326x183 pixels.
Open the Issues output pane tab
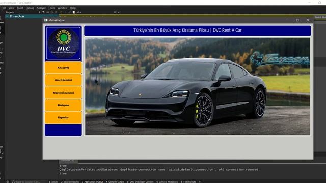pyautogui.click(x=53, y=182)
